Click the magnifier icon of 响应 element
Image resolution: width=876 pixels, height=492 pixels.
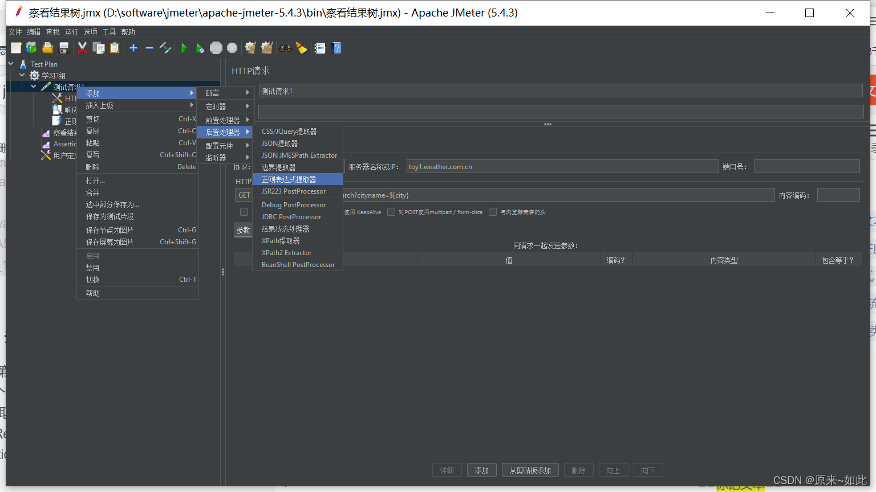57,109
